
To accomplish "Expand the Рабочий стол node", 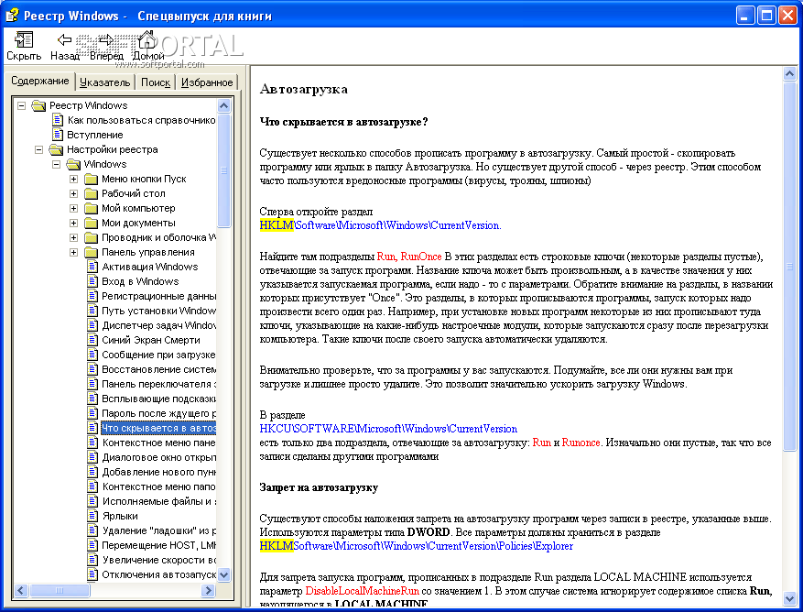I will pyautogui.click(x=74, y=193).
